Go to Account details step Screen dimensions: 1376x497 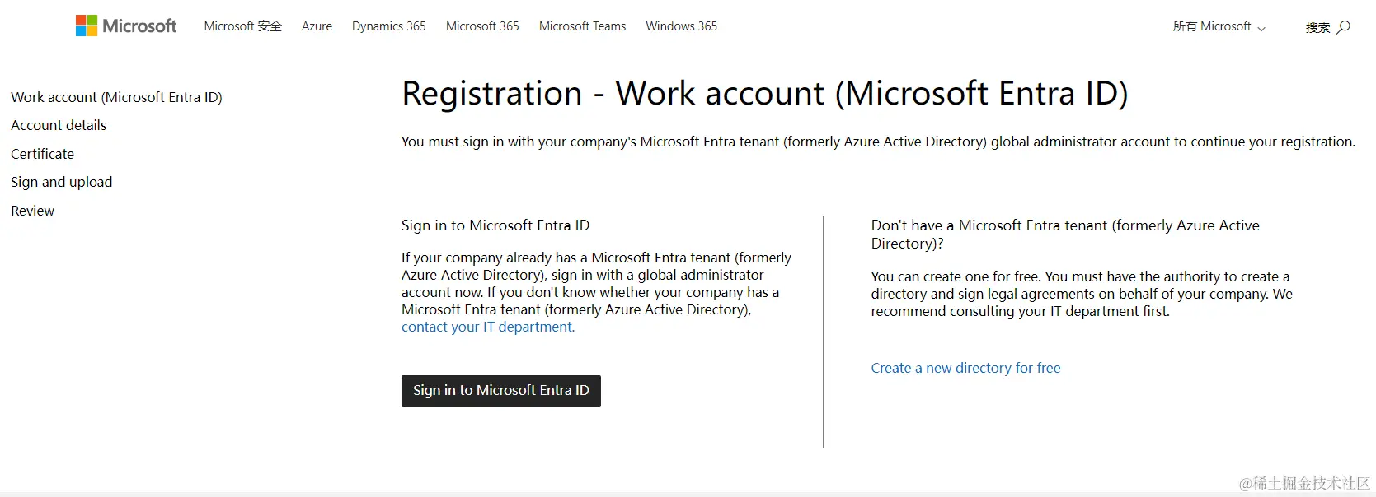point(59,125)
